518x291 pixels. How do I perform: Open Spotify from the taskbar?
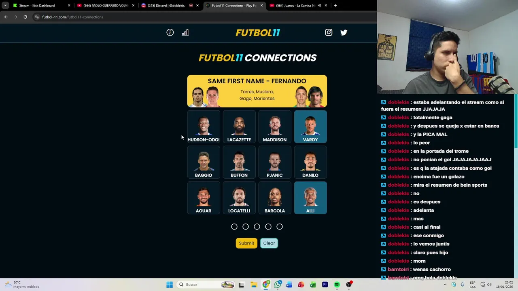pos(337,285)
